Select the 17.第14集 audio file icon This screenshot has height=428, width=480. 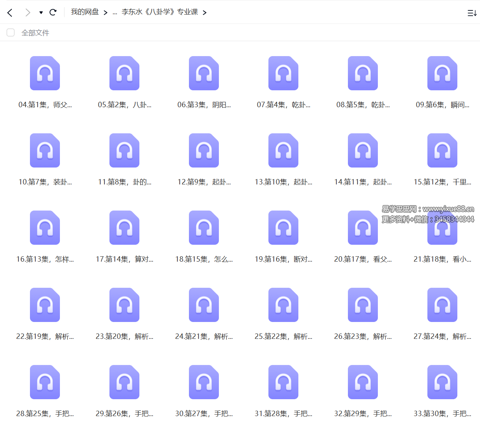[124, 228]
